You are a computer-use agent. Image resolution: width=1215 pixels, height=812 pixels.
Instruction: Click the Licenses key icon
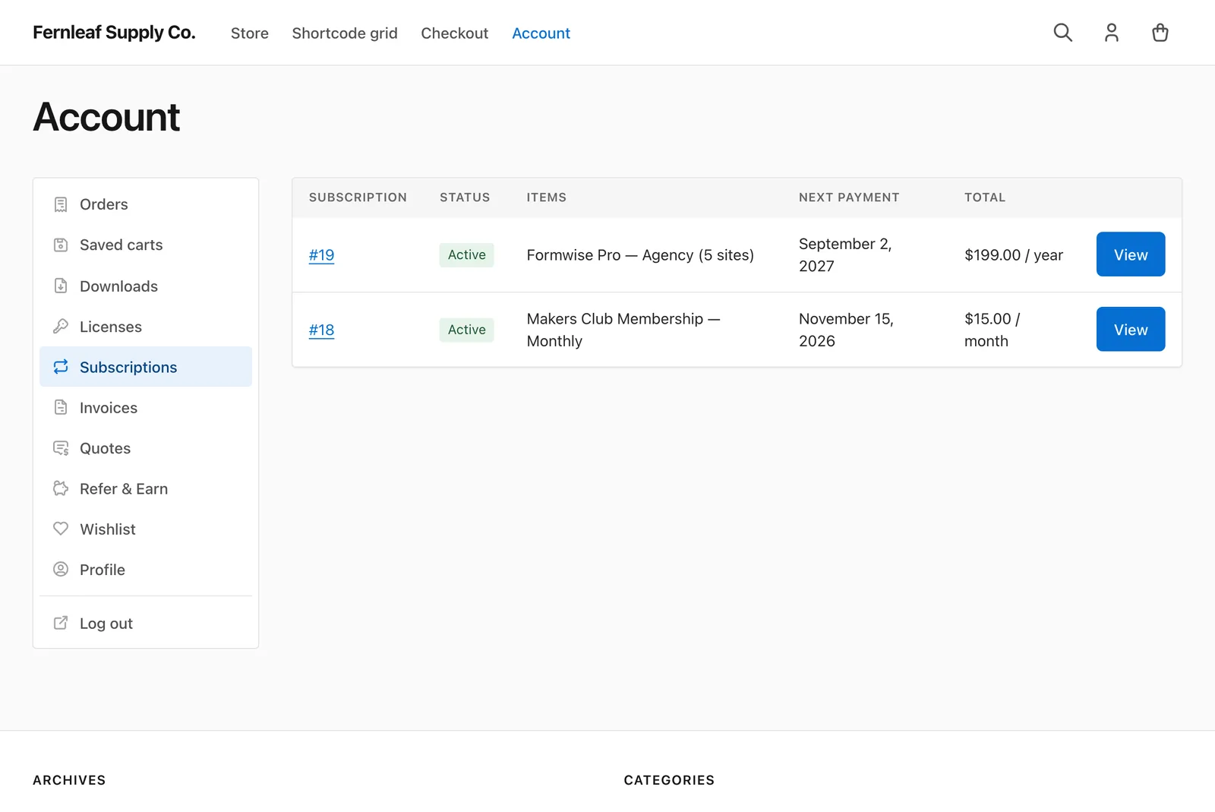(x=61, y=327)
